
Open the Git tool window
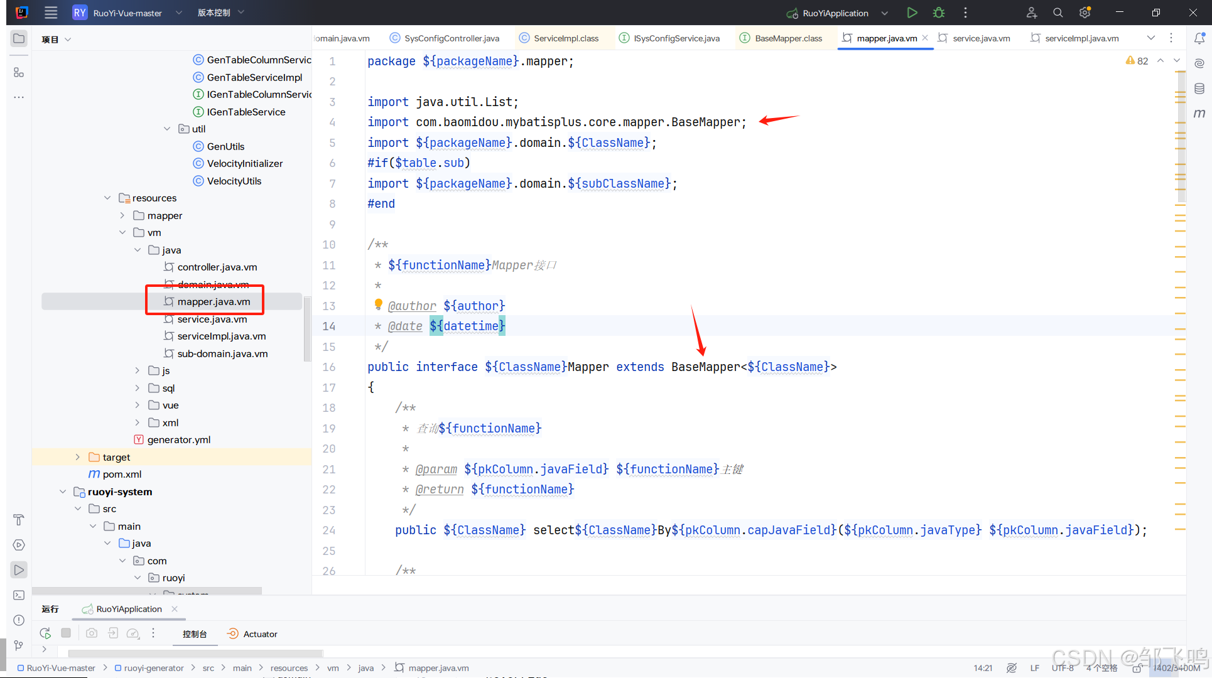[19, 645]
